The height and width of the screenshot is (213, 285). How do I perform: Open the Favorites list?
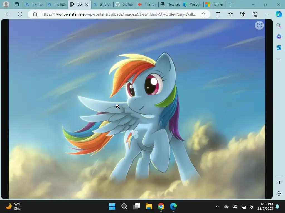[230, 14]
